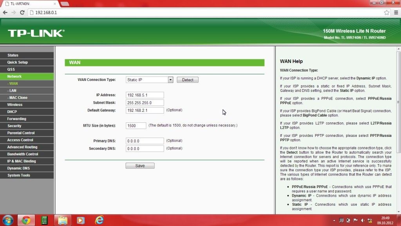Open the Forwarding section
This screenshot has height=226, width=401.
pyautogui.click(x=27, y=119)
